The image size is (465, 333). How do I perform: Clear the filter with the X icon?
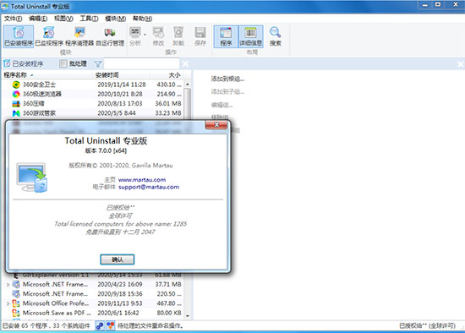click(185, 63)
